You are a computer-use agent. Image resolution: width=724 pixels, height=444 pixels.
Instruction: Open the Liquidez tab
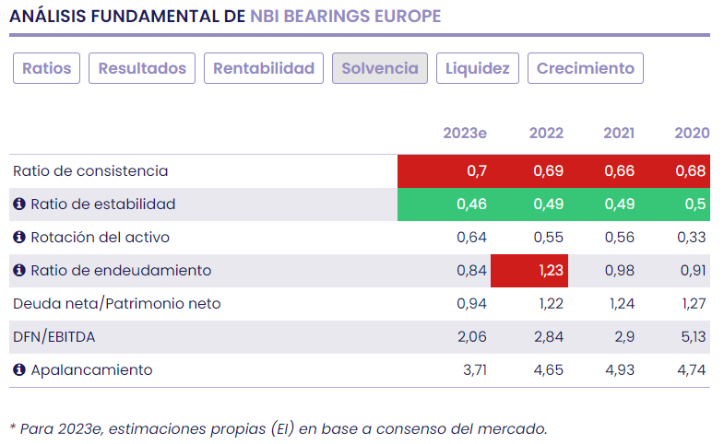click(x=478, y=68)
